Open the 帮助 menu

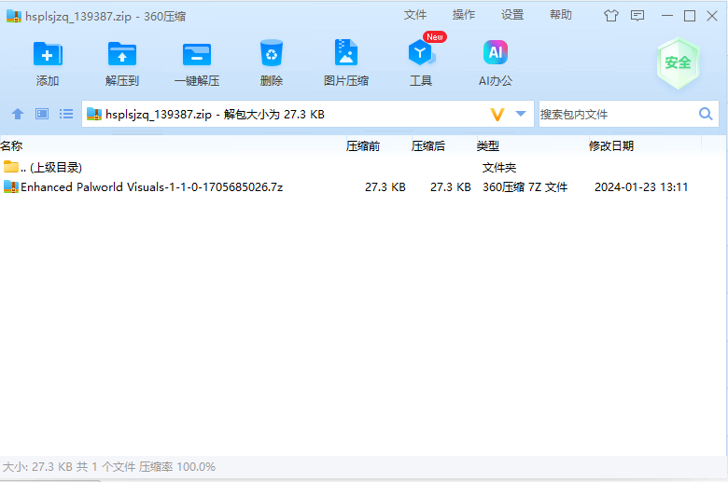(561, 15)
